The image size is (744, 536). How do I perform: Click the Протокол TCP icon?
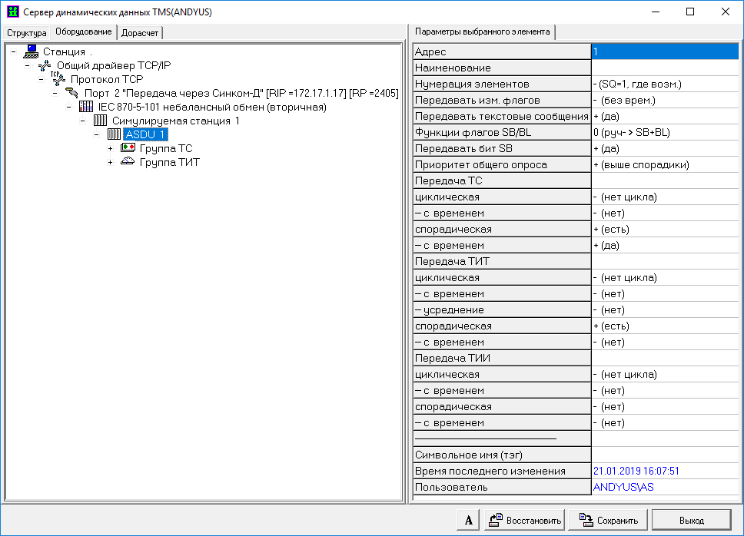[x=58, y=79]
